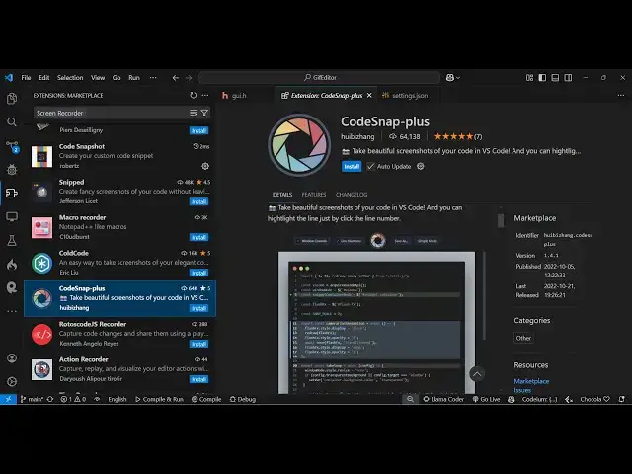This screenshot has width=632, height=474.
Task: Open the Accounts icon
Action: (12, 357)
